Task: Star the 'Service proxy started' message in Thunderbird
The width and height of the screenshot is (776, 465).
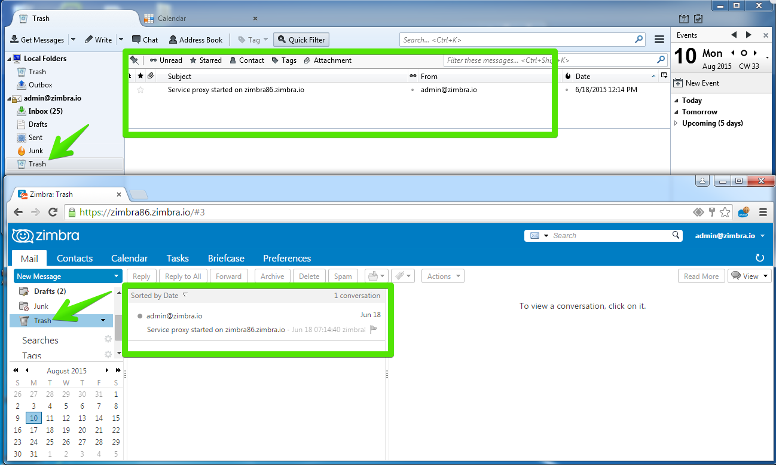Action: point(140,90)
